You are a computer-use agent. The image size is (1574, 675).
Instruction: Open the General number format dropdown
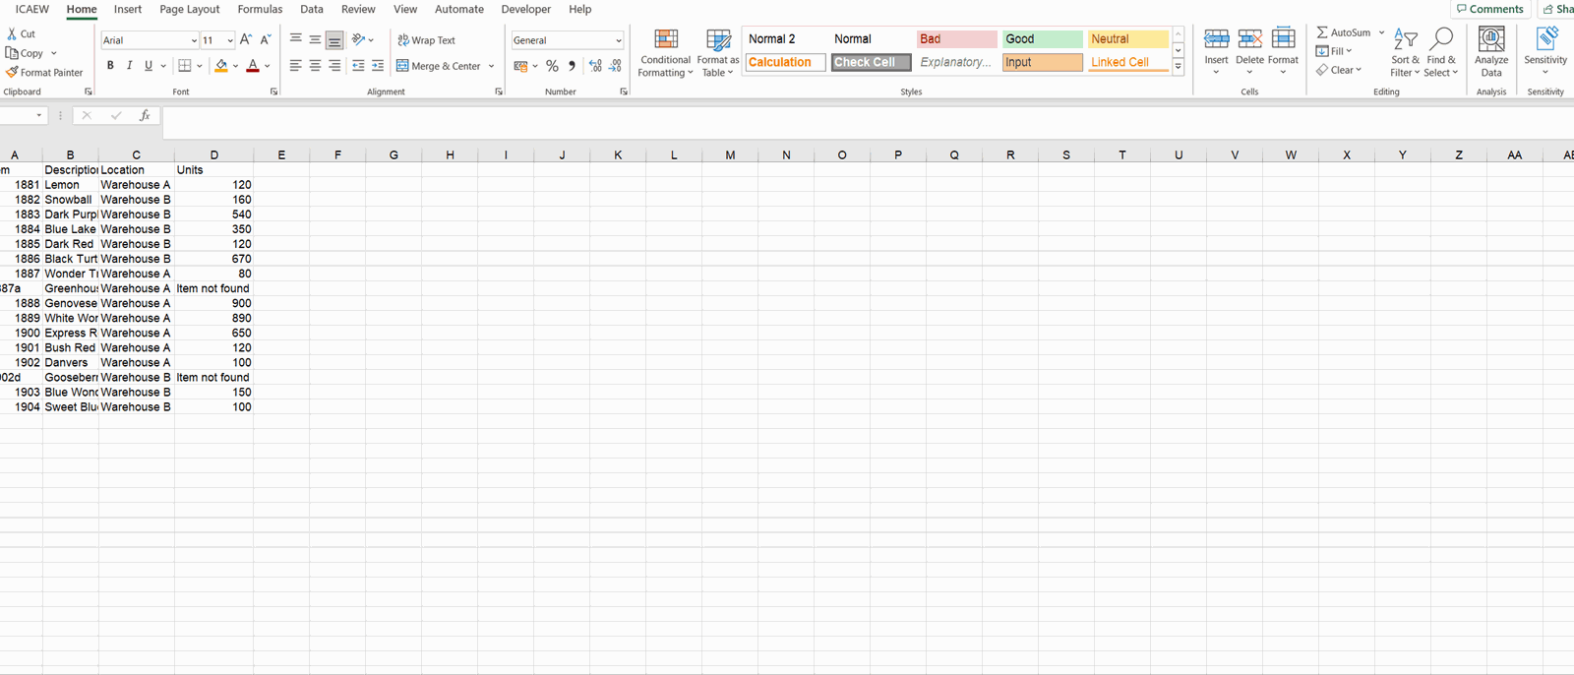618,40
